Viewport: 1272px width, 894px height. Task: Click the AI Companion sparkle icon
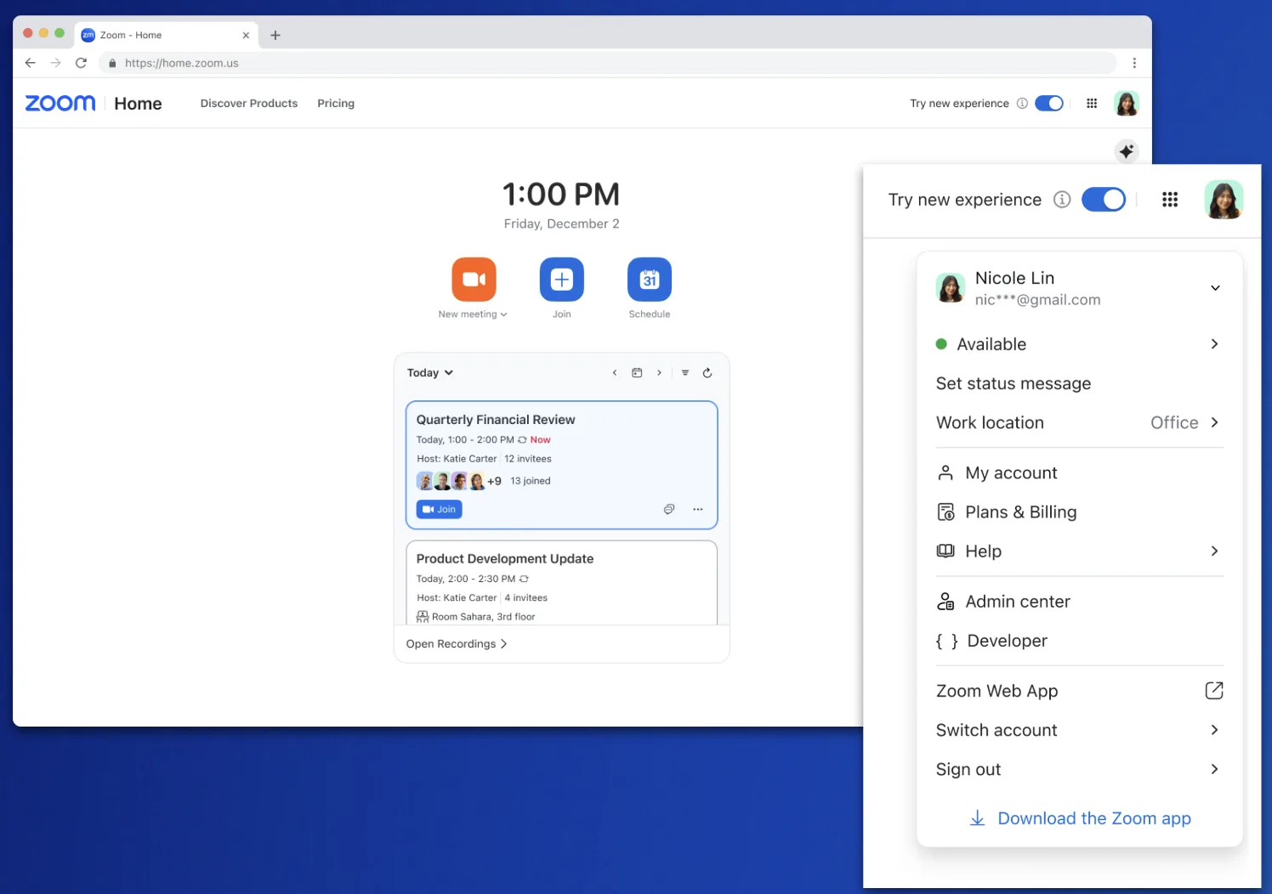(x=1127, y=152)
